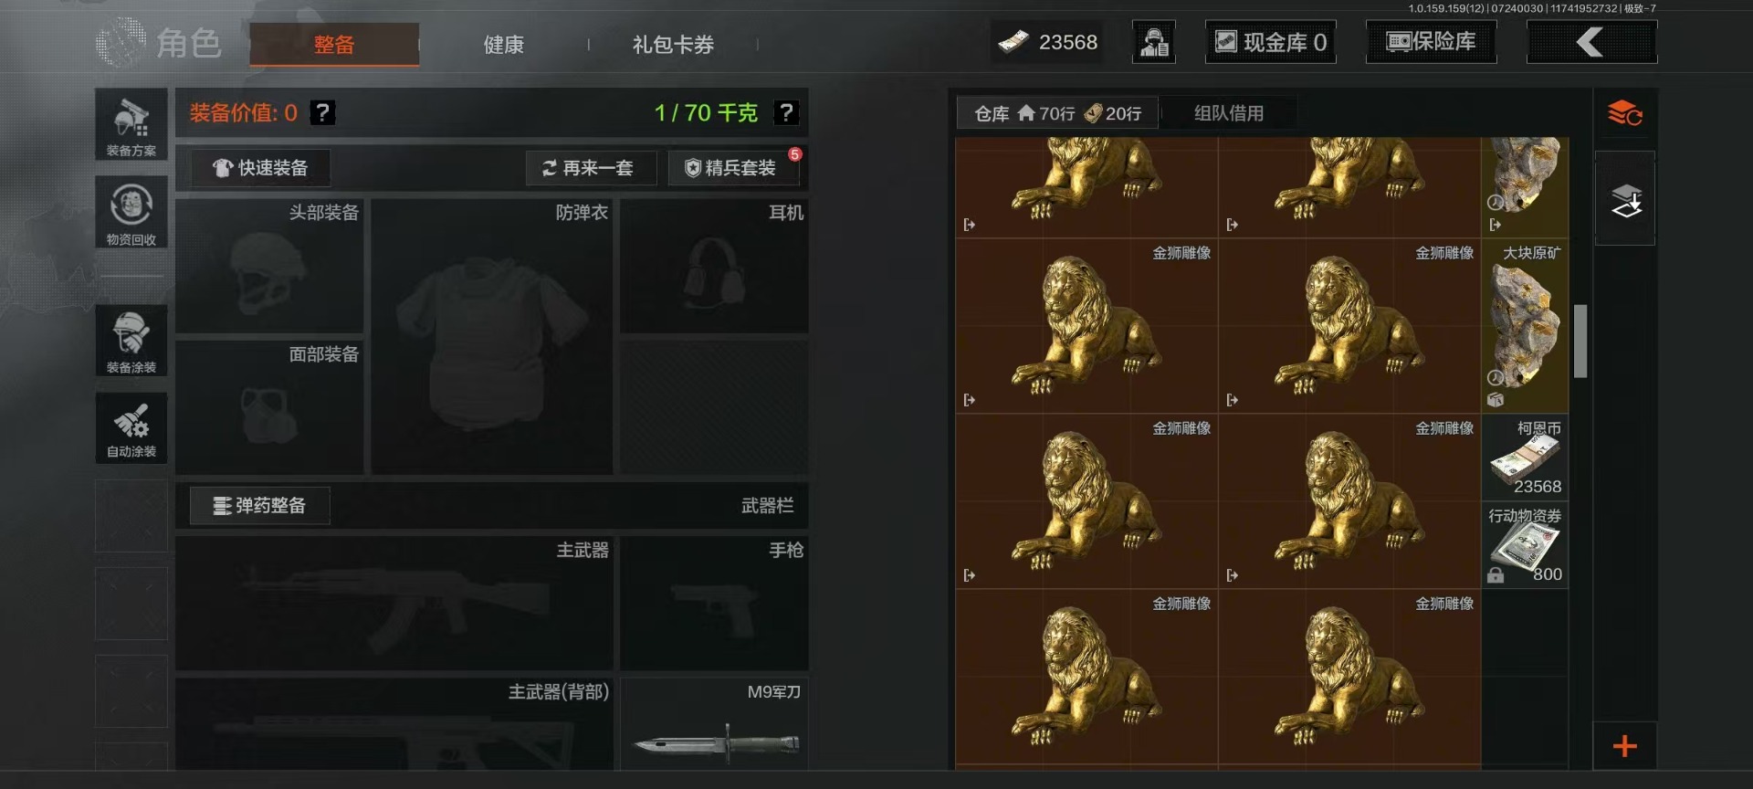The image size is (1753, 789).
Task: Click the character avatar icon beside currency
Action: pyautogui.click(x=1154, y=42)
